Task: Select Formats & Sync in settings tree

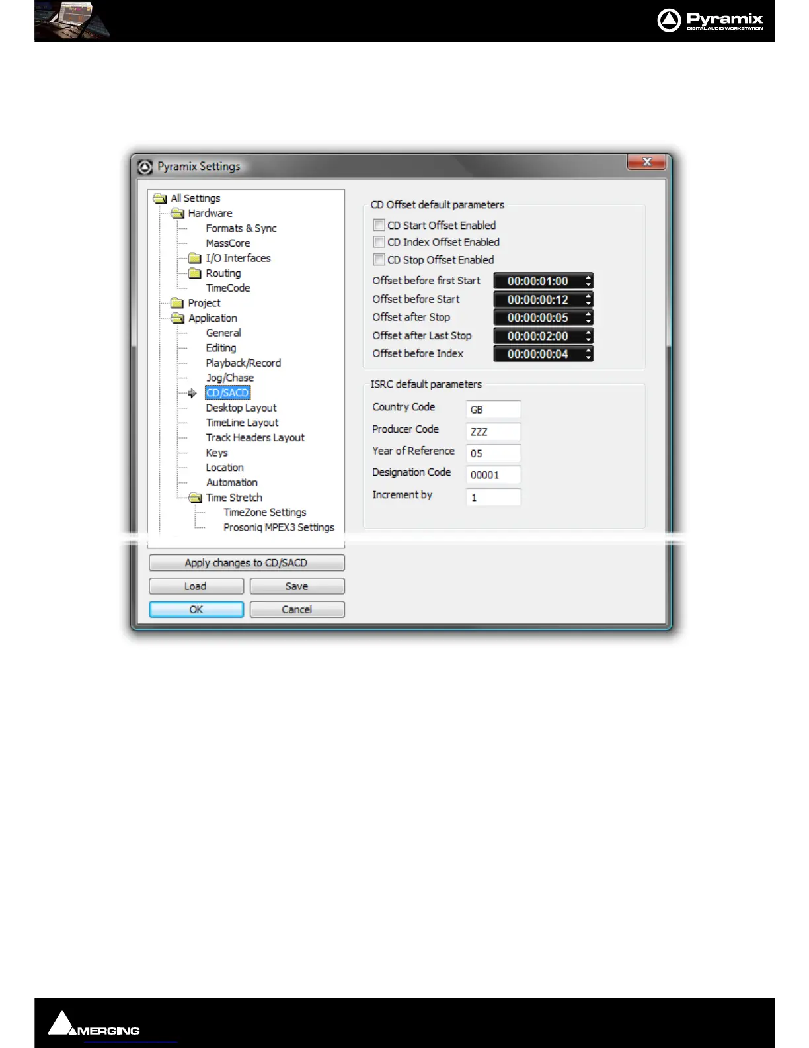Action: [x=241, y=228]
